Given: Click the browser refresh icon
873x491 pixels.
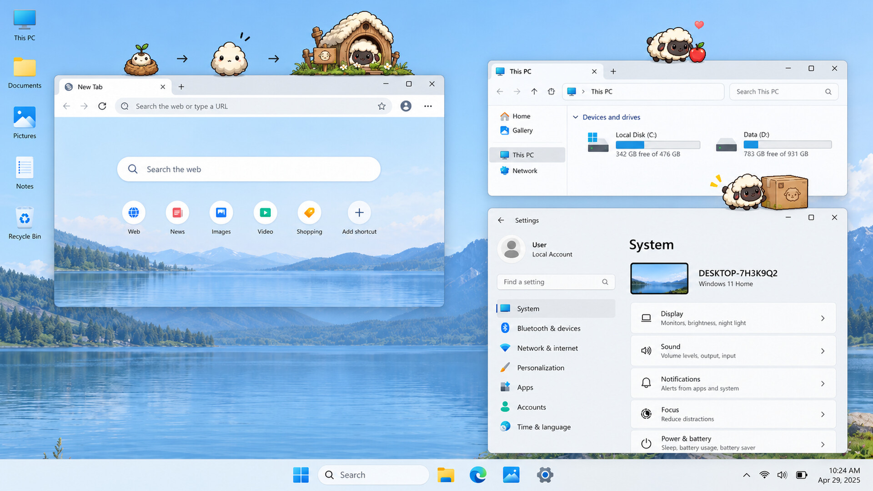Looking at the screenshot, I should (x=102, y=106).
